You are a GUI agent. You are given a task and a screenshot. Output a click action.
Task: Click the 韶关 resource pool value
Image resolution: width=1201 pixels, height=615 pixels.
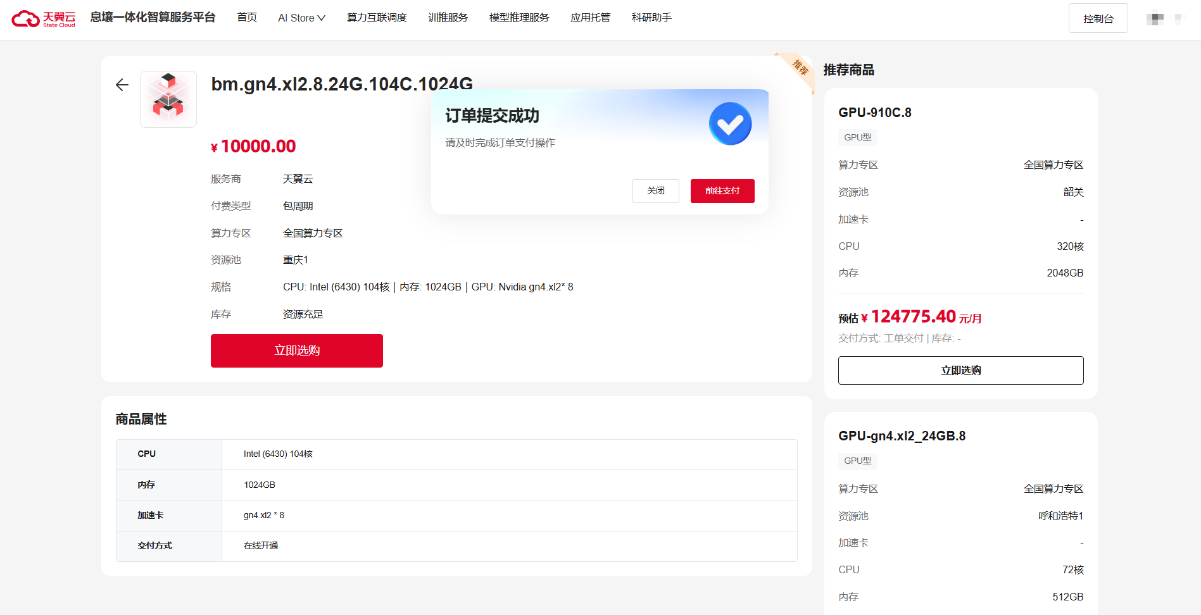point(1074,192)
